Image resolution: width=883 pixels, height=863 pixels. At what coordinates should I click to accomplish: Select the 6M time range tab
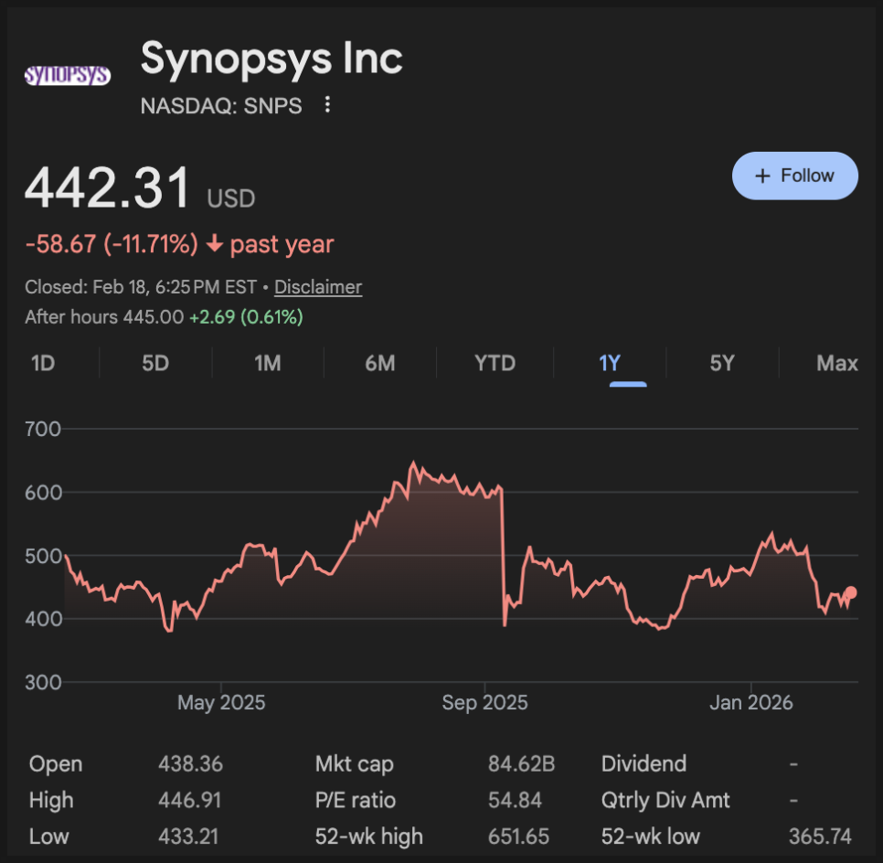[x=379, y=363]
